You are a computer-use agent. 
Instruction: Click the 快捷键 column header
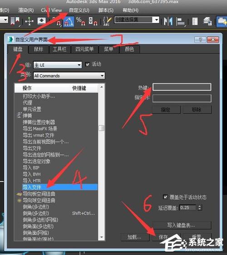point(79,88)
